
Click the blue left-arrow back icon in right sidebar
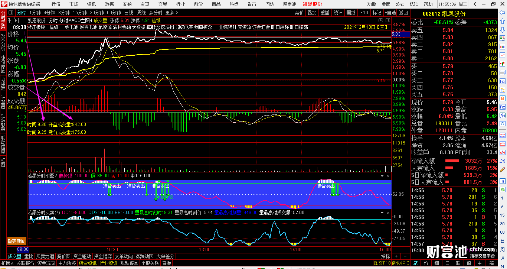503,12
